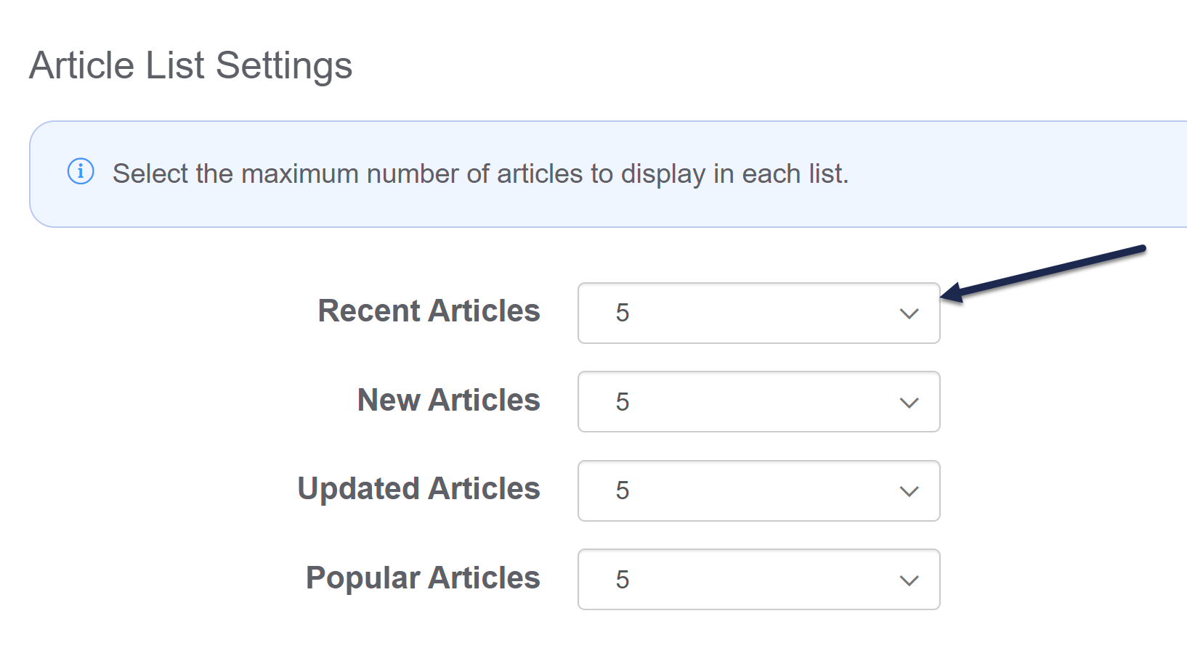Screen dimensions: 1187x653
Task: Click the Recent Articles field label
Action: click(429, 311)
